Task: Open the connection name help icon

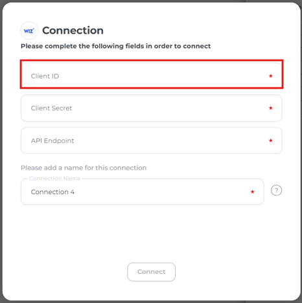Action: pos(276,190)
